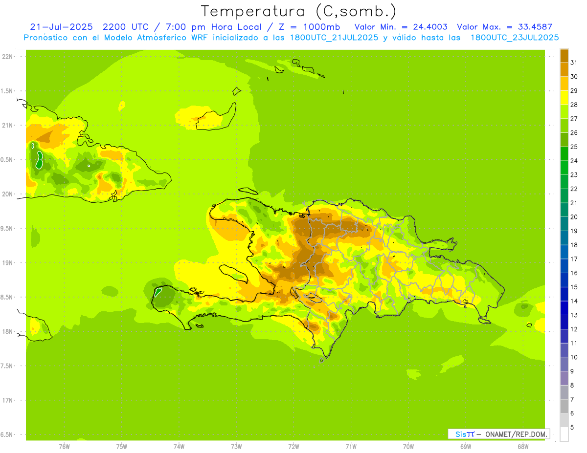Click the "19N" latitude axis label
Viewport: 587px width, 453px height.
tap(7, 263)
